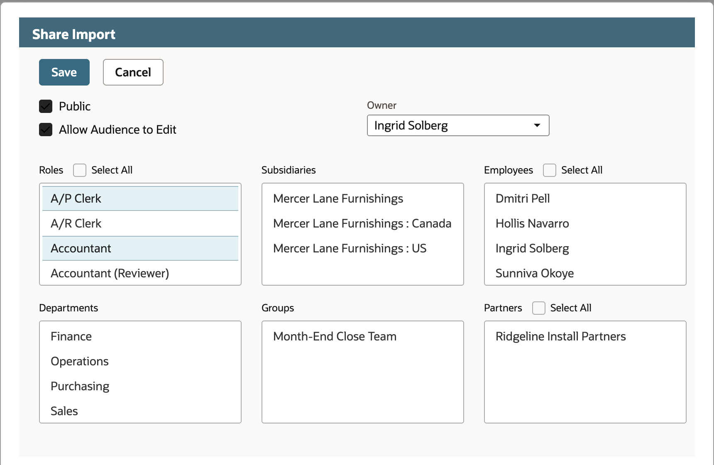The image size is (714, 465).
Task: Open the Owner dropdown
Action: tap(458, 125)
